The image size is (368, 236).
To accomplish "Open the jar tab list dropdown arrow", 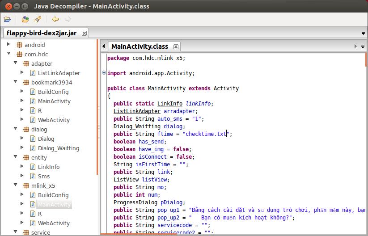I will click(x=363, y=34).
